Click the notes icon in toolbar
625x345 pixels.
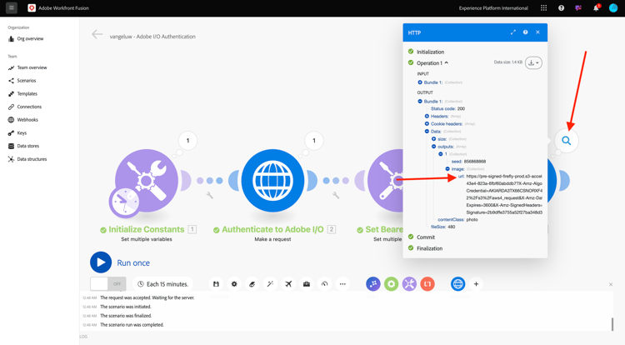(252, 284)
